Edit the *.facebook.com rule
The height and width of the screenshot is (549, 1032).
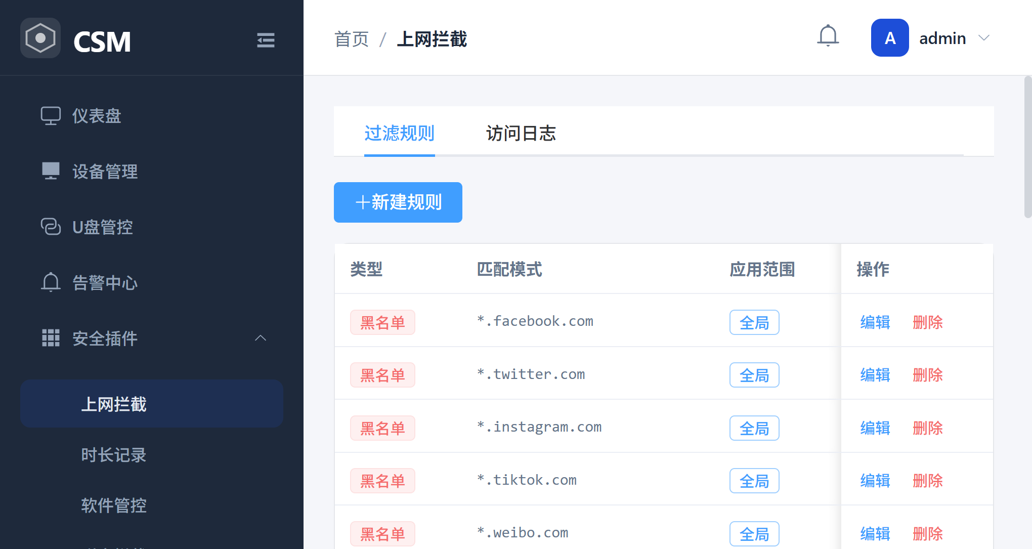[875, 322]
